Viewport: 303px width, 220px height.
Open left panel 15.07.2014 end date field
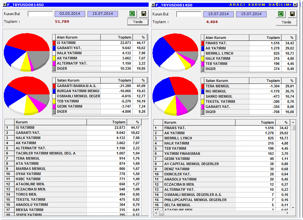[103, 14]
